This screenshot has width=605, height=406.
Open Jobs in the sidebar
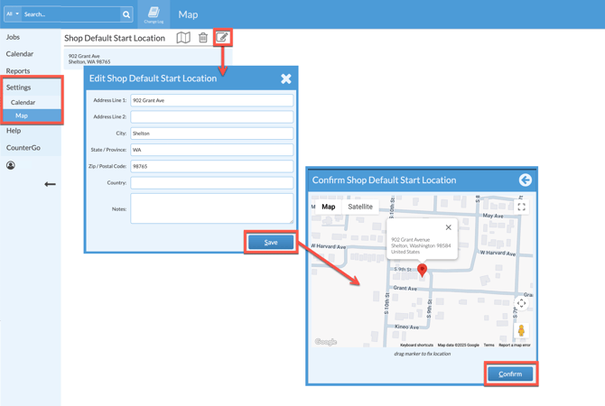(13, 37)
